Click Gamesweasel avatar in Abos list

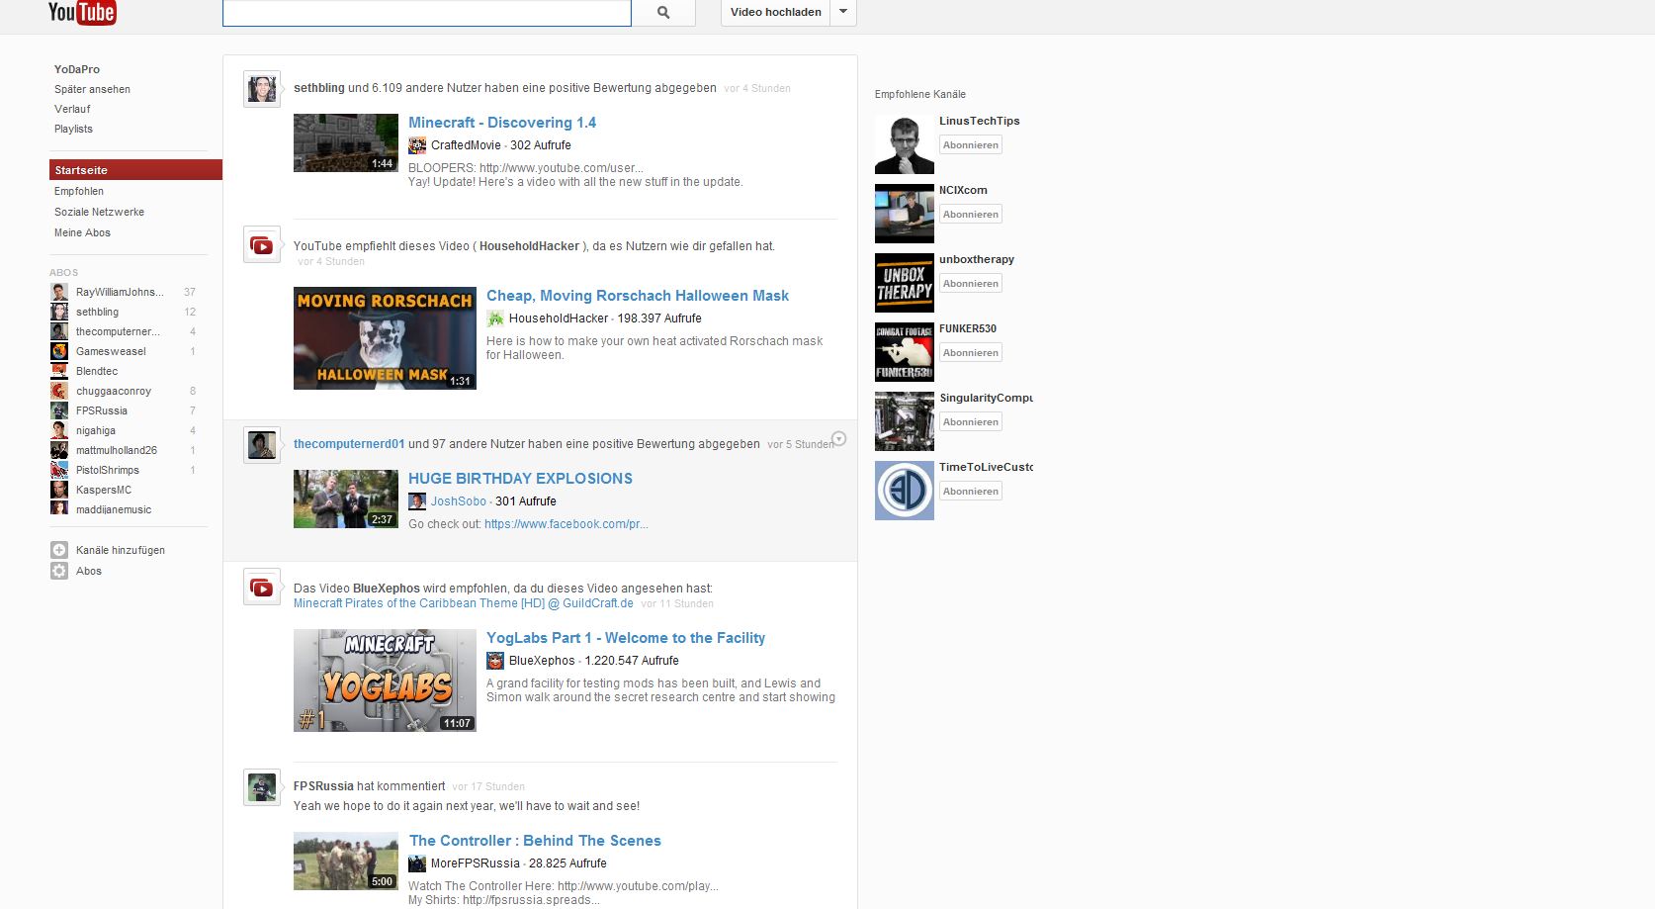pos(59,351)
